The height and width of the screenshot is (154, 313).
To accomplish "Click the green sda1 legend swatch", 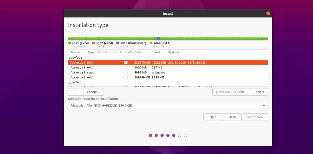I will click(x=69, y=43).
